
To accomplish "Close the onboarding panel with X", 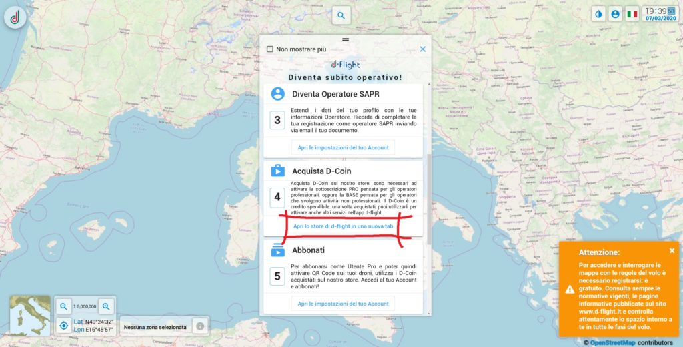I will tap(422, 49).
